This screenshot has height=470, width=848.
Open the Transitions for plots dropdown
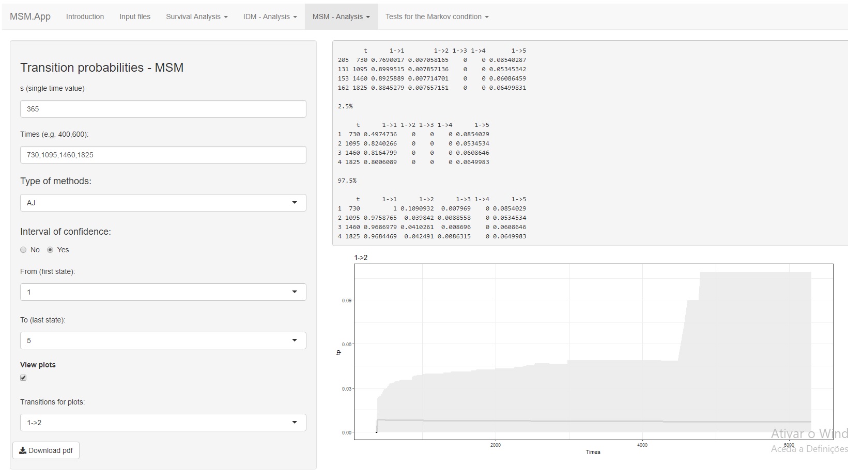pyautogui.click(x=163, y=423)
